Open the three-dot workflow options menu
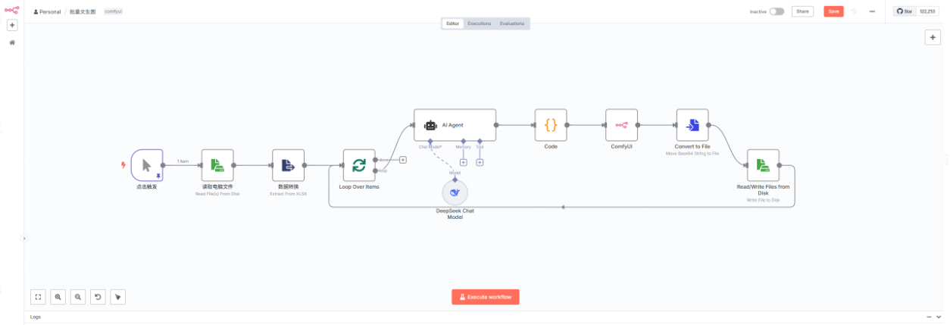The image size is (950, 325). tap(872, 11)
